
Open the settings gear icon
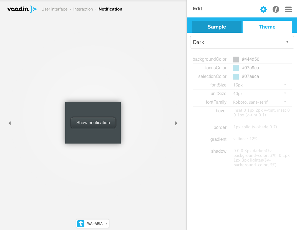(x=263, y=9)
